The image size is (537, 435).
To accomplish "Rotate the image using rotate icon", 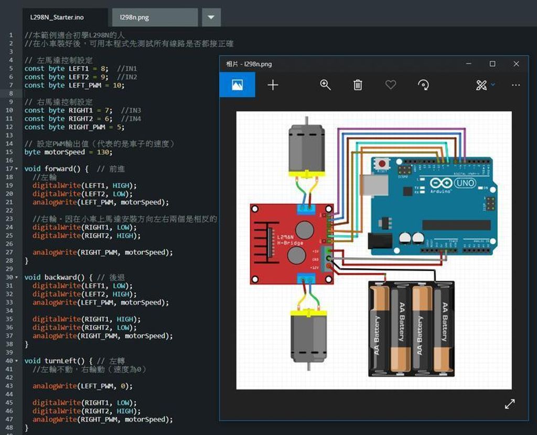I will coord(423,85).
